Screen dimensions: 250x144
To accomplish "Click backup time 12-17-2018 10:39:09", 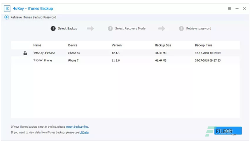I will pos(208,53).
